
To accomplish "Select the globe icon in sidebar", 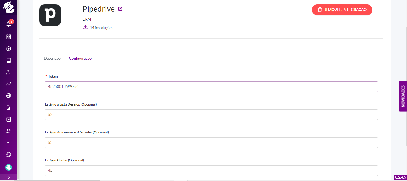I will [x=9, y=96].
